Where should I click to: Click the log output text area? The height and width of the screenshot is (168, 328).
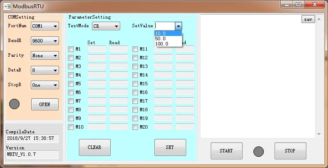[x=258, y=76]
